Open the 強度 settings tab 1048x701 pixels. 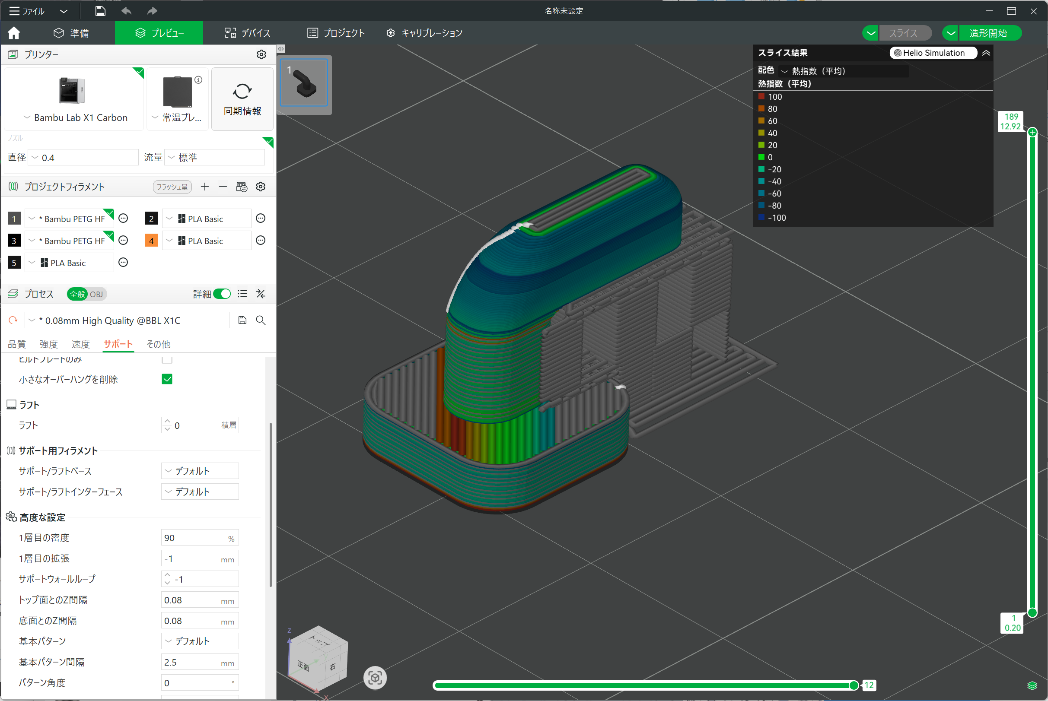pyautogui.click(x=49, y=344)
